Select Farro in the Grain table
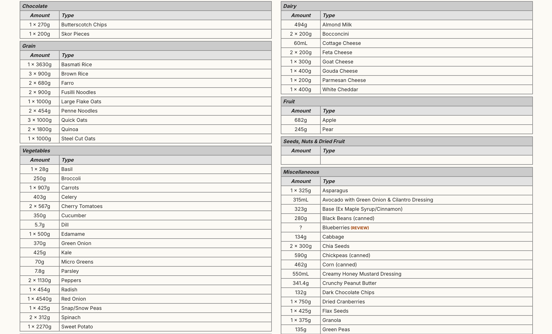This screenshot has width=552, height=334. (146, 83)
